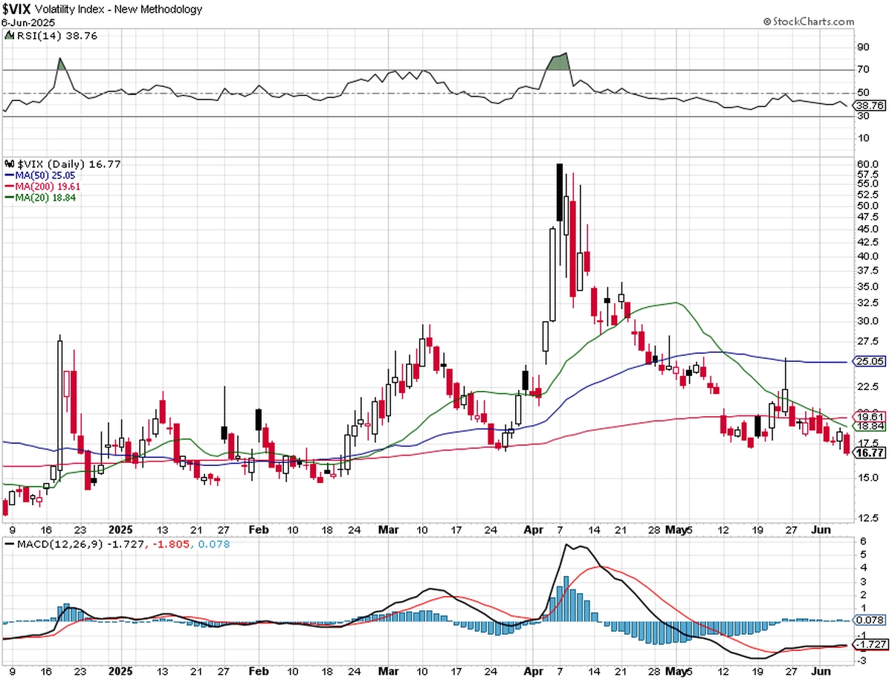Image resolution: width=892 pixels, height=680 pixels.
Task: Click the Feb label on the time axis
Action: 258,530
